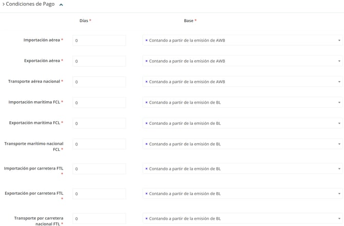Clear the Importación aérea base selection
This screenshot has width=344, height=226.
pyautogui.click(x=146, y=41)
